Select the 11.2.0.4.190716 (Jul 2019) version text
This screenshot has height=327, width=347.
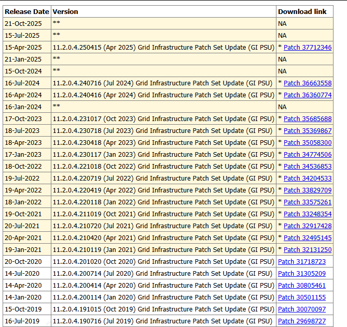coord(162,322)
